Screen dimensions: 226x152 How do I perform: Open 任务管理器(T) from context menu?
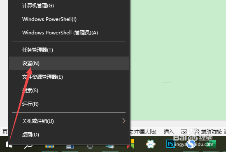(x=69, y=50)
